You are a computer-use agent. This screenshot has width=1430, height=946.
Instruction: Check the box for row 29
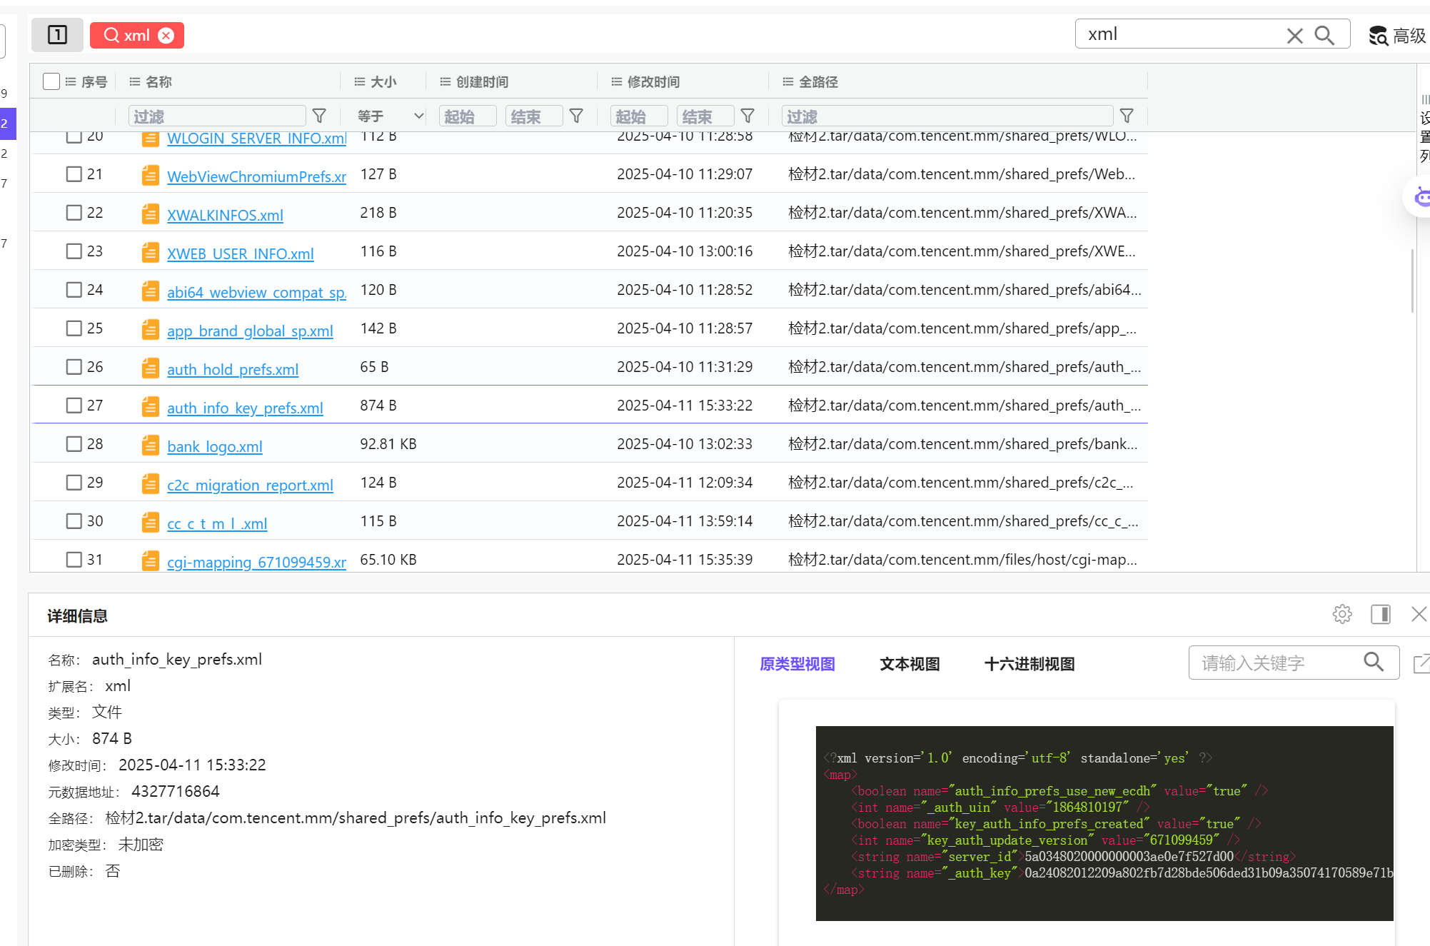[x=74, y=483]
